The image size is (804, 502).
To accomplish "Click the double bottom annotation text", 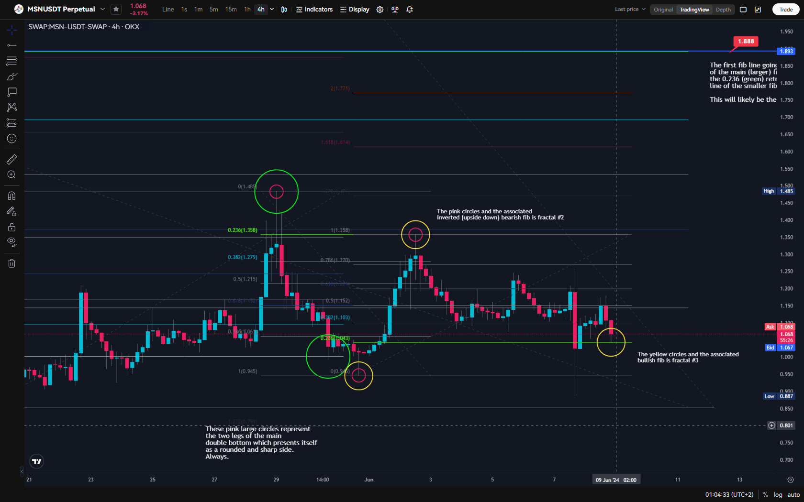I will point(261,443).
